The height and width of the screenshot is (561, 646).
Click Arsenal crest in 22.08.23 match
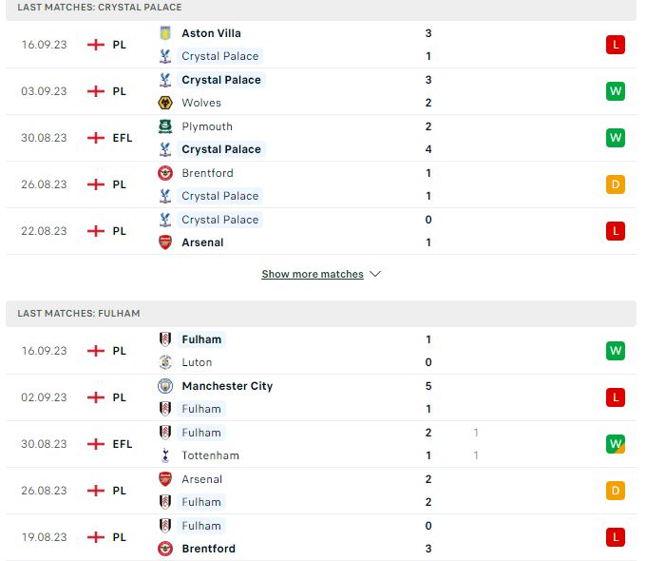(165, 242)
